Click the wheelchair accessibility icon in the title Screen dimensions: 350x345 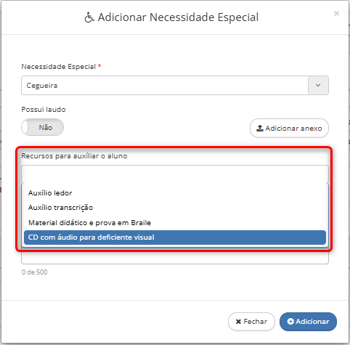coord(89,17)
